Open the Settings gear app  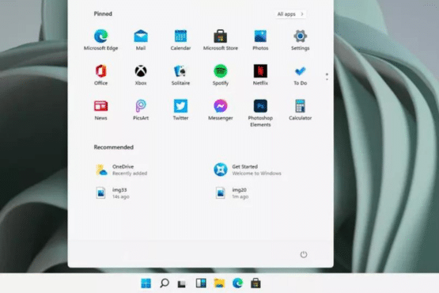[300, 40]
